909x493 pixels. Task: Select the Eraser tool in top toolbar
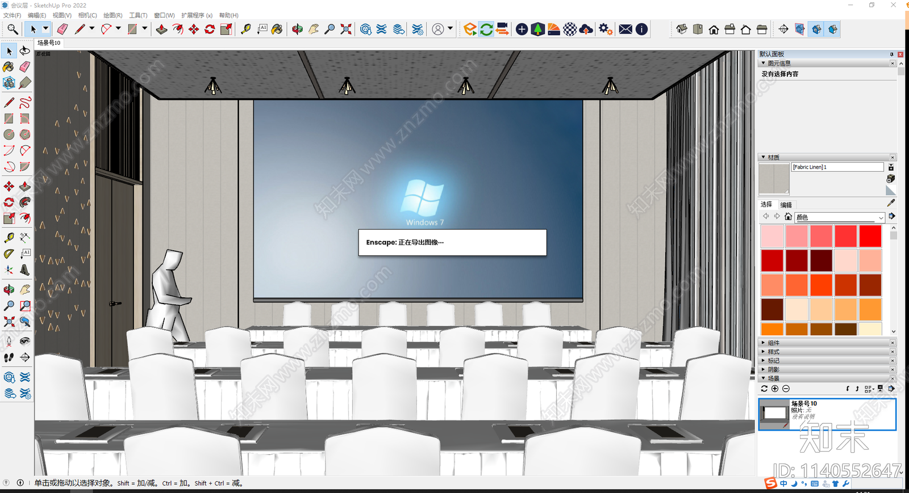(x=62, y=29)
